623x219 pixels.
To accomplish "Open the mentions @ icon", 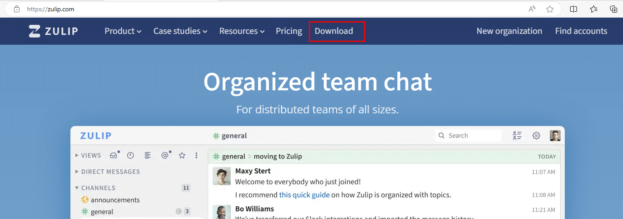I will pyautogui.click(x=165, y=155).
